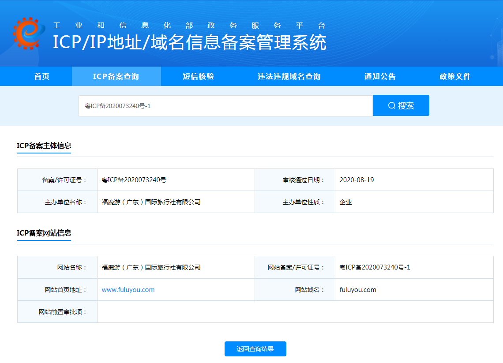Click the ICP备案主体信息 section heading
Screen dimensions: 503x363
44,146
